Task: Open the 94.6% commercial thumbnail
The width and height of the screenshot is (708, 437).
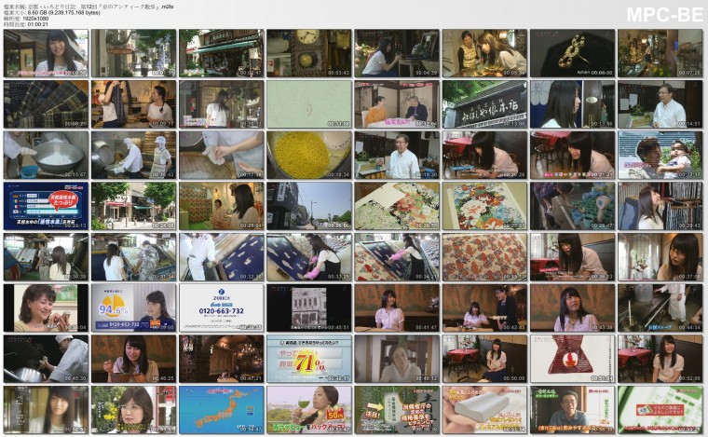Action: (133, 308)
